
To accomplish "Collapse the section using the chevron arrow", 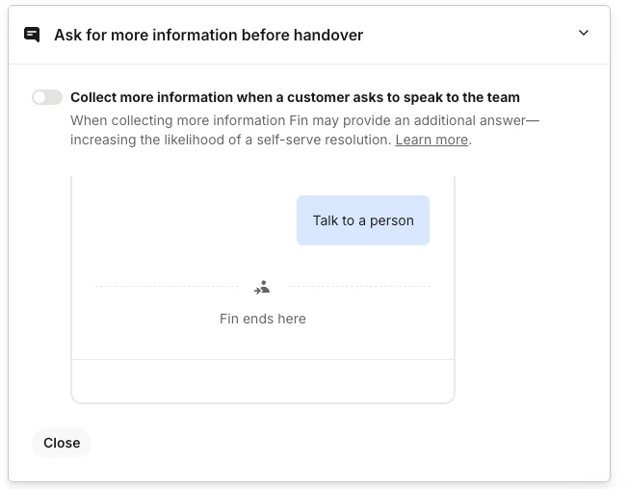I will (x=583, y=34).
